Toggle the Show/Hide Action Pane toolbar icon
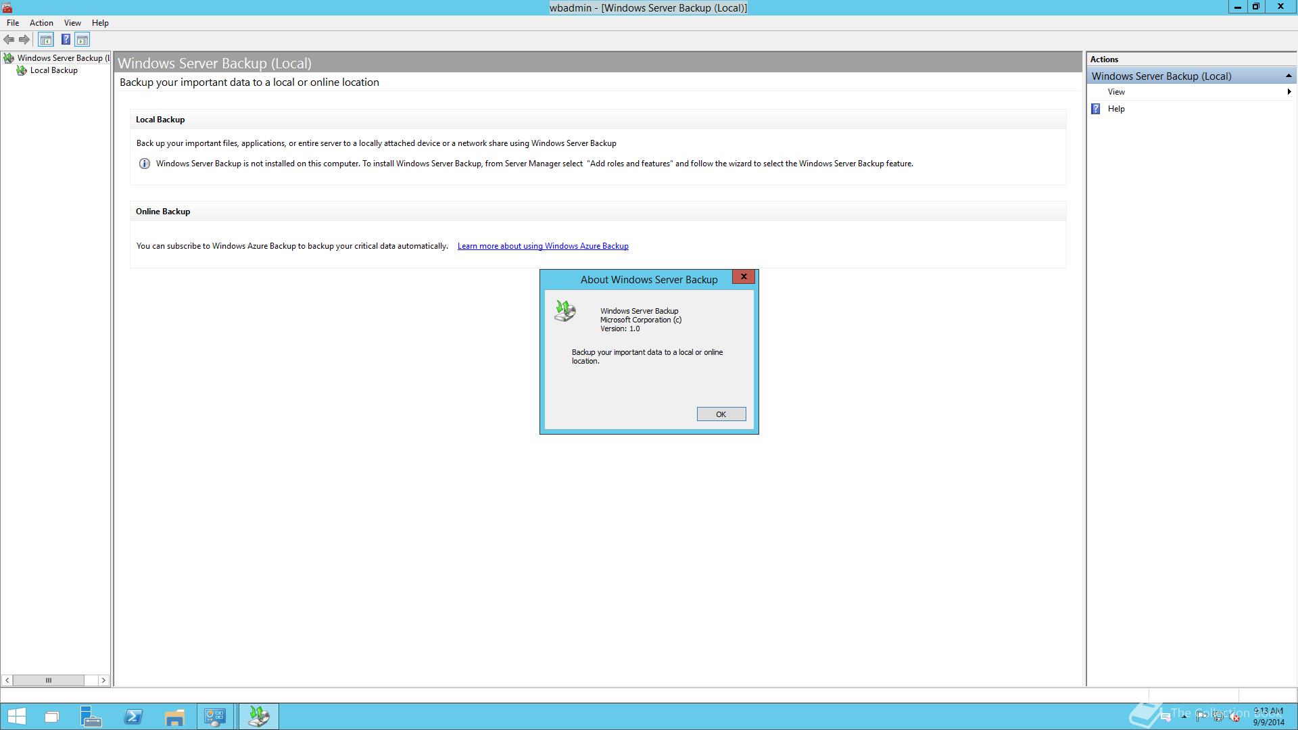1298x730 pixels. [82, 40]
